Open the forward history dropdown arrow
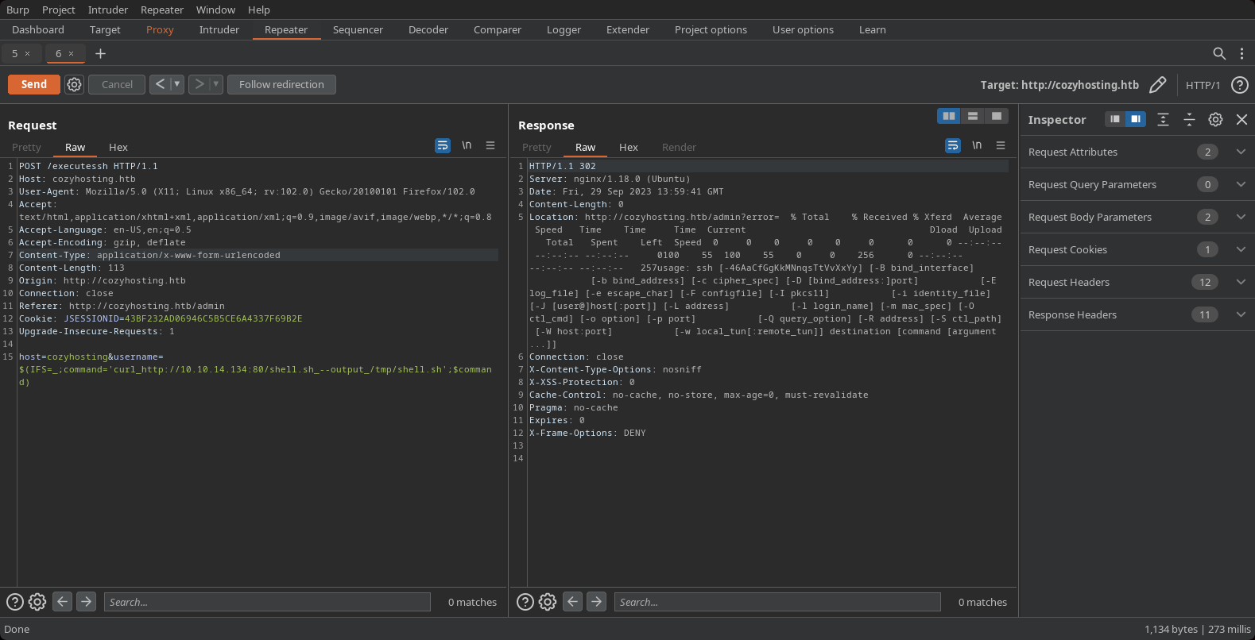The image size is (1255, 640). click(215, 84)
